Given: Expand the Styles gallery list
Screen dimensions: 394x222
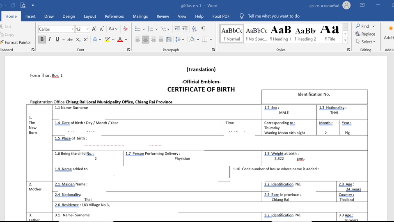Looking at the screenshot, I should click(345, 41).
